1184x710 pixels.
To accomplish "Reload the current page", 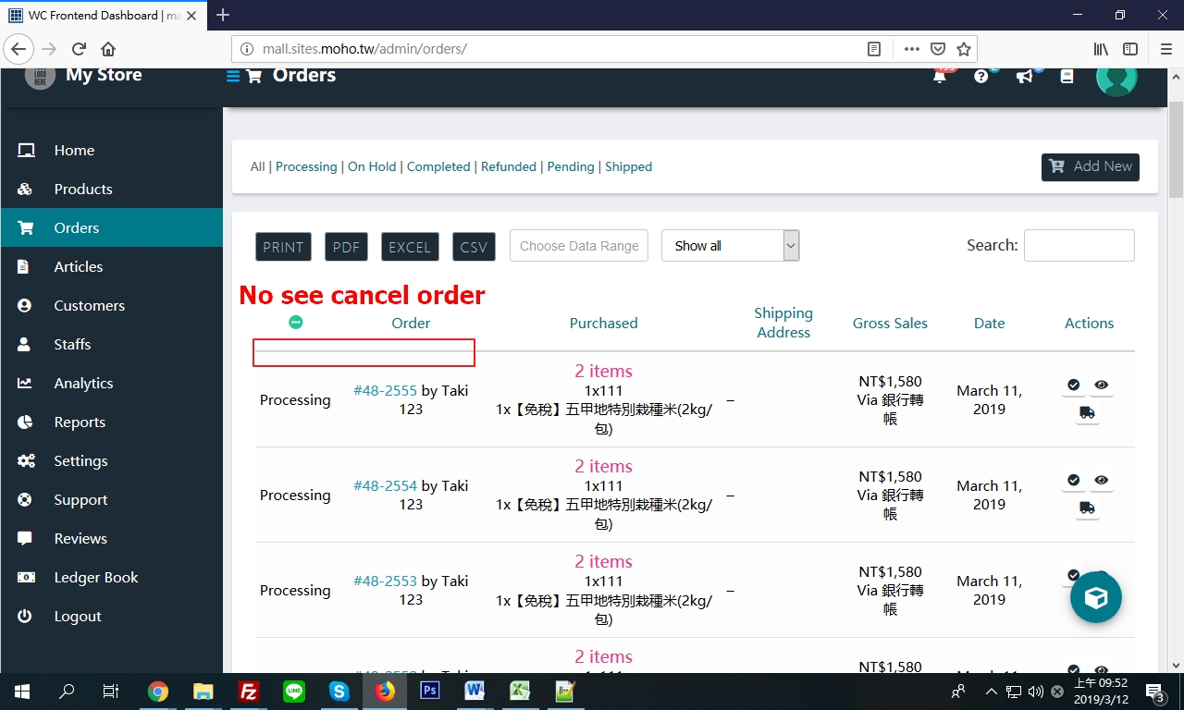I will coord(80,49).
